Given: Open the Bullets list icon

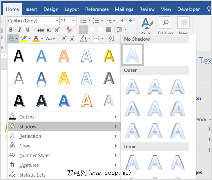Looking at the screenshot, I should pyautogui.click(x=84, y=21).
